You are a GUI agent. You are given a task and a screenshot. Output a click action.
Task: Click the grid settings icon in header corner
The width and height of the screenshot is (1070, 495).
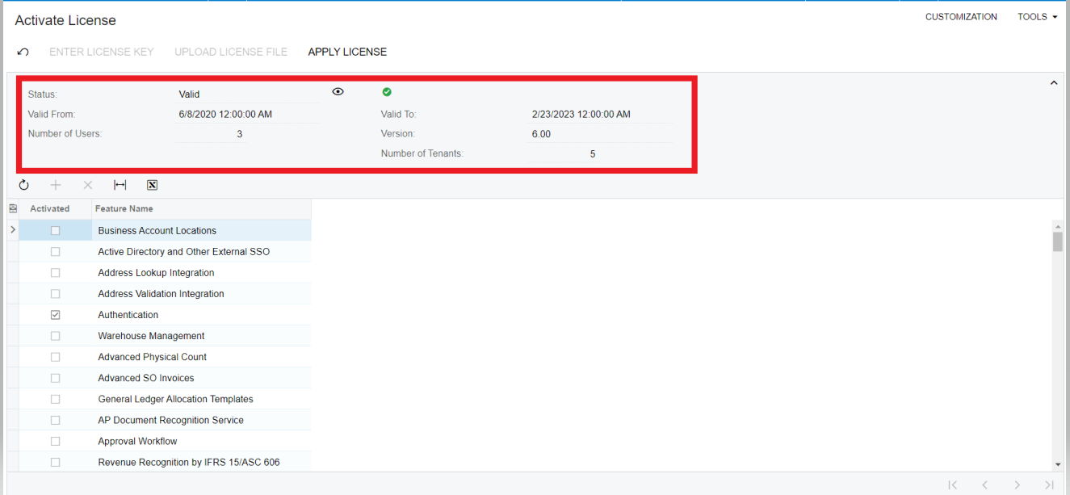point(13,208)
